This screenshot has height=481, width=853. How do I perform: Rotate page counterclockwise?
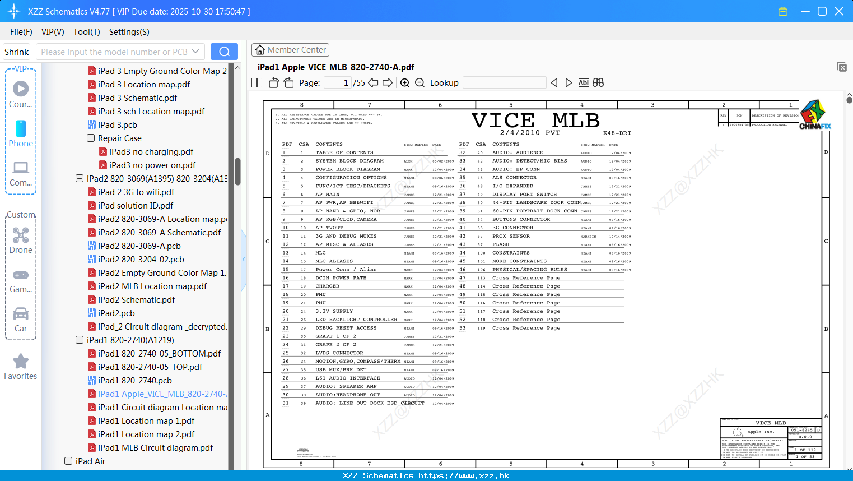click(273, 82)
